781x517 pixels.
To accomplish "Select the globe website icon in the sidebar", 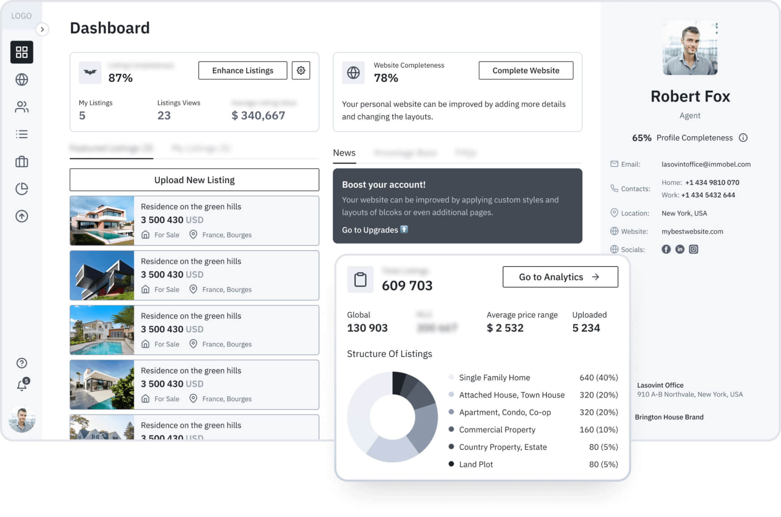I will pyautogui.click(x=21, y=80).
